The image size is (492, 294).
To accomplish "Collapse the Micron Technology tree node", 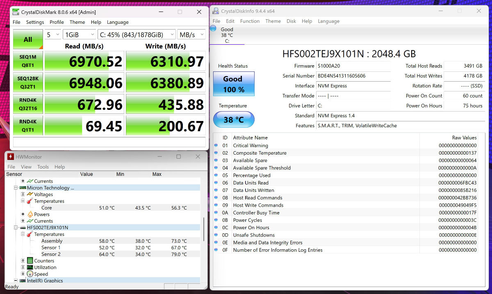I will [16, 188].
